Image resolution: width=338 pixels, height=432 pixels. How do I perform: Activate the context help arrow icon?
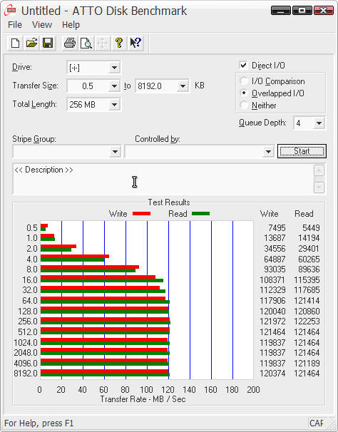[135, 43]
